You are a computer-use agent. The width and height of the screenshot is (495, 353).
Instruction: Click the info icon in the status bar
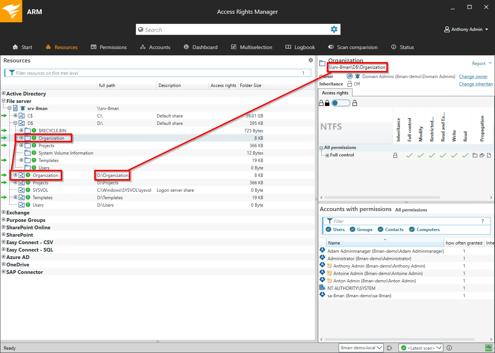[449, 348]
